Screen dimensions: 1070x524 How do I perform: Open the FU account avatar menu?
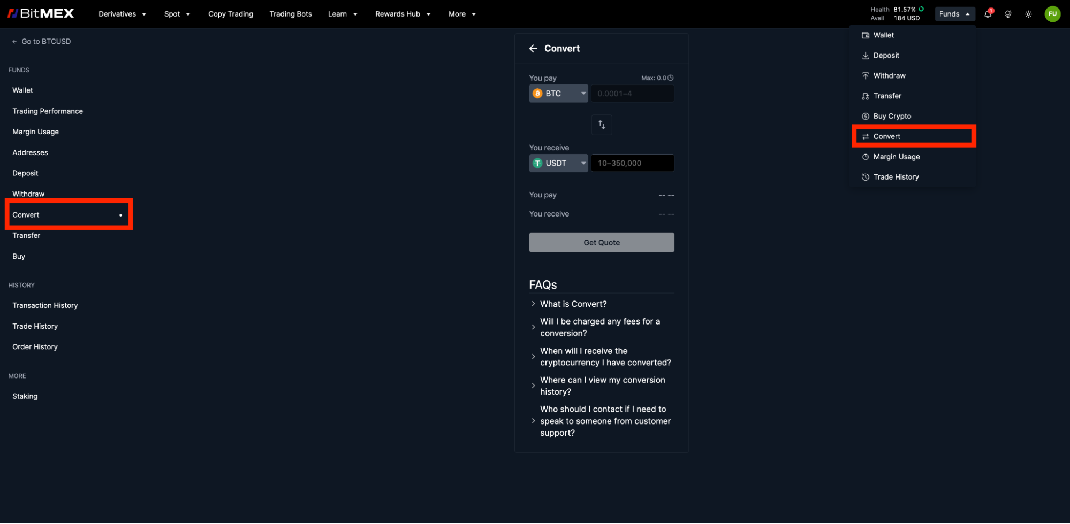tap(1052, 14)
